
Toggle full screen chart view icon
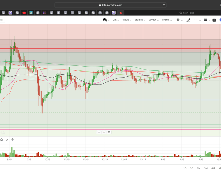(109, 132)
